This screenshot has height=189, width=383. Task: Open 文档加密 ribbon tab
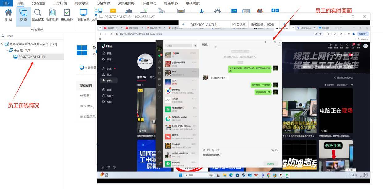tap(39, 3)
